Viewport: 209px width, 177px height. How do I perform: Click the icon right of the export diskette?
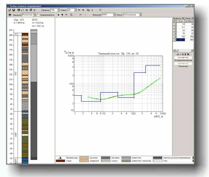pyautogui.click(x=35, y=10)
